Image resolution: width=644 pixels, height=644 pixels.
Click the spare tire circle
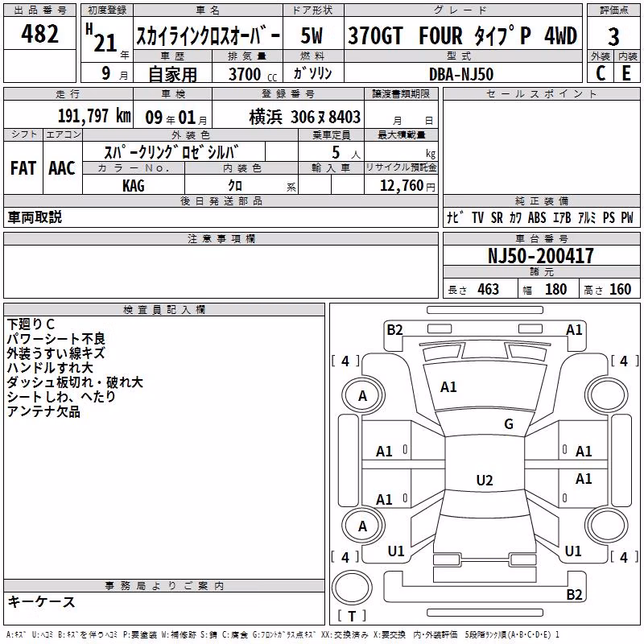[352, 588]
